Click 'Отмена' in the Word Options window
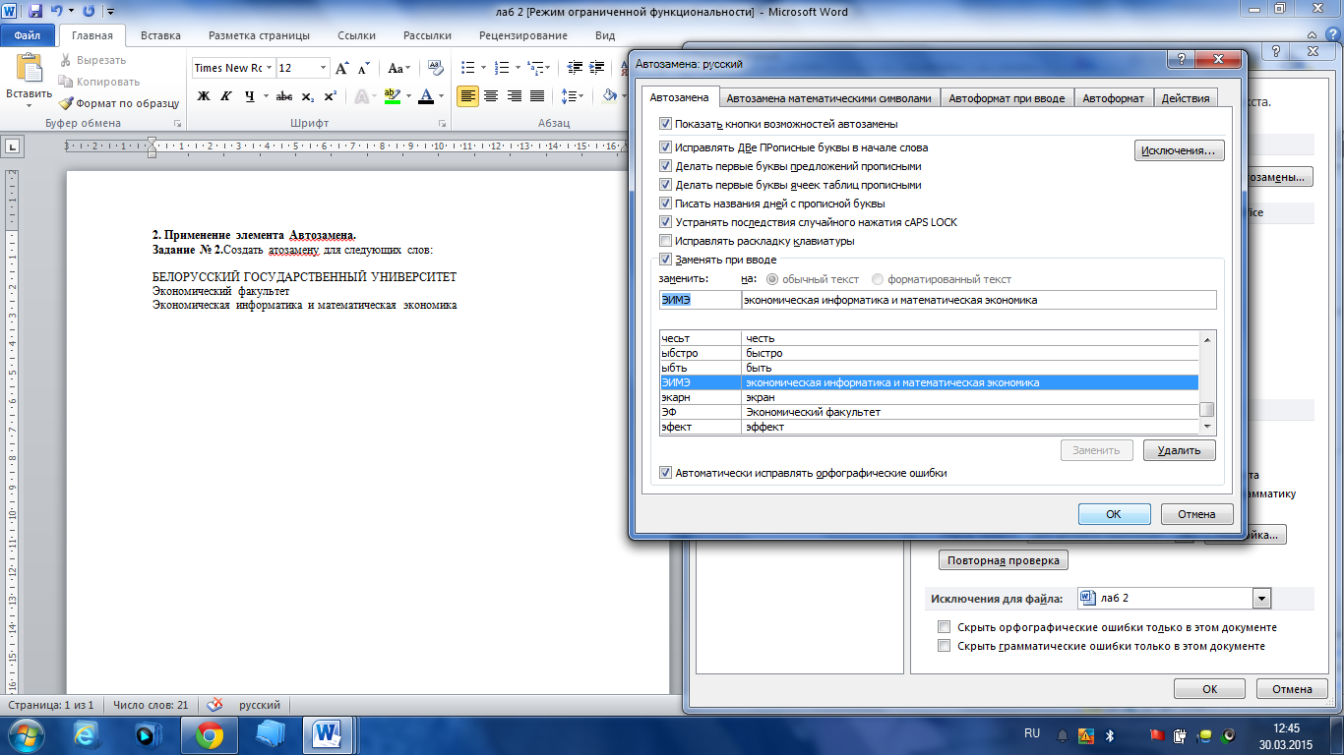 click(x=1291, y=689)
